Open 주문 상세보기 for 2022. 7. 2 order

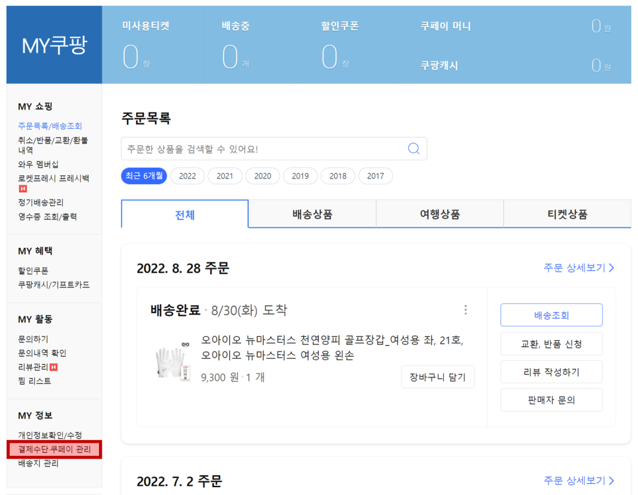coord(579,480)
